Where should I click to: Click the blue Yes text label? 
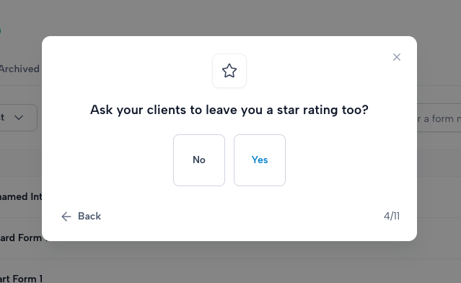coord(260,160)
